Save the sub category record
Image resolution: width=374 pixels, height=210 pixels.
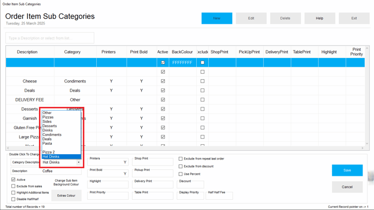tap(347, 170)
